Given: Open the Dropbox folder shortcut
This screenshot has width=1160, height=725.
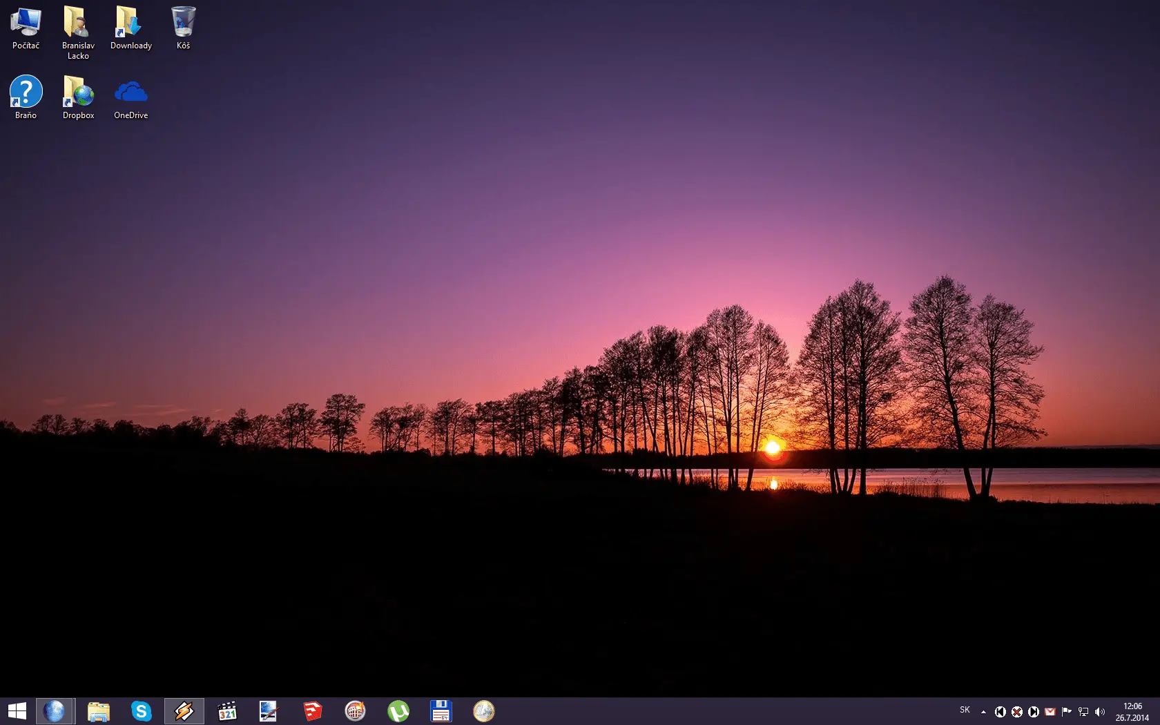Looking at the screenshot, I should (x=78, y=97).
